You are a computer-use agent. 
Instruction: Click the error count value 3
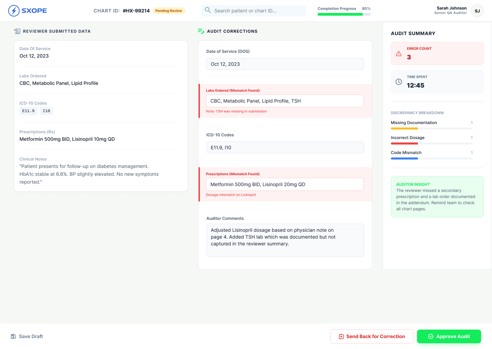coord(409,57)
